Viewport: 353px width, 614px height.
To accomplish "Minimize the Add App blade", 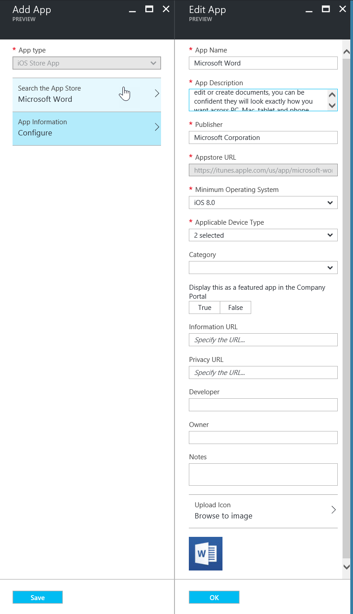I will [x=132, y=10].
